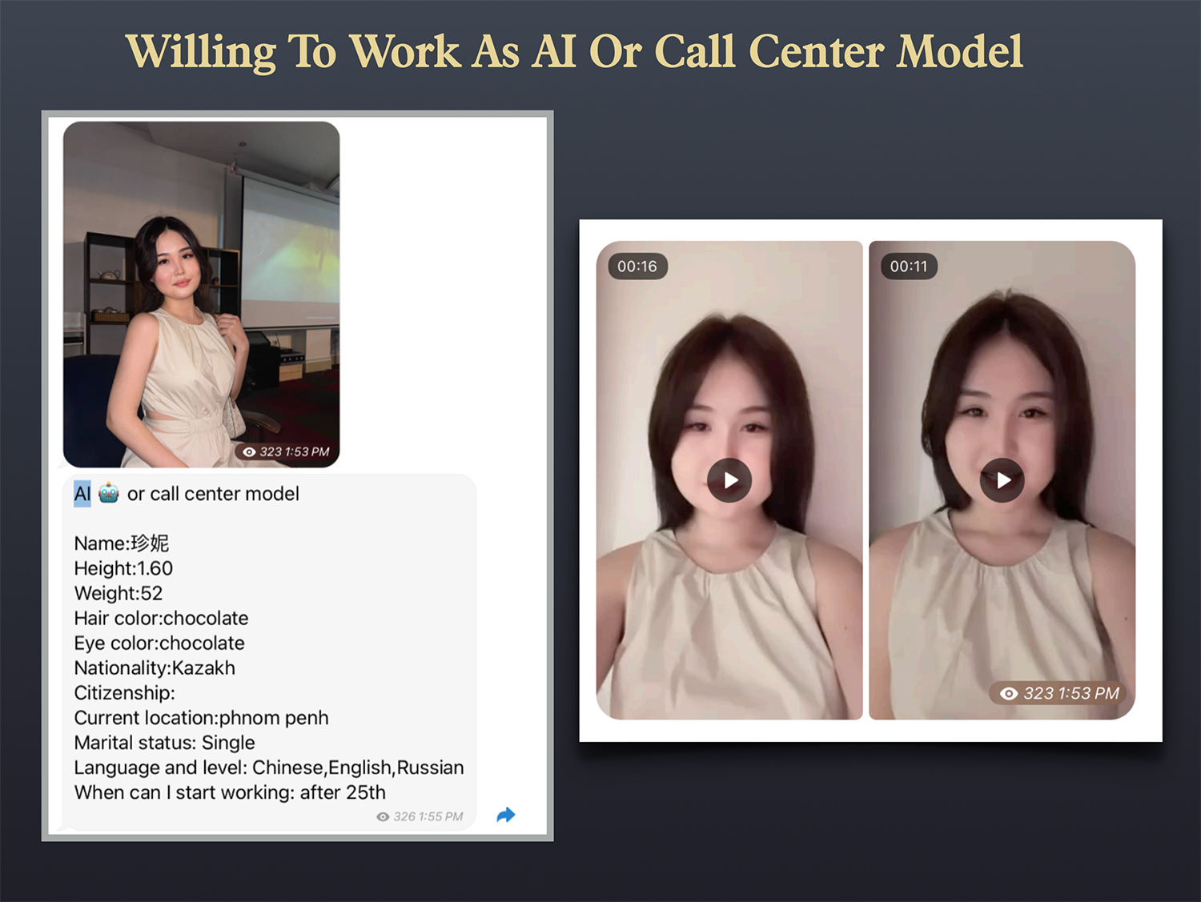Click the 00:16 duration badge

point(637,267)
